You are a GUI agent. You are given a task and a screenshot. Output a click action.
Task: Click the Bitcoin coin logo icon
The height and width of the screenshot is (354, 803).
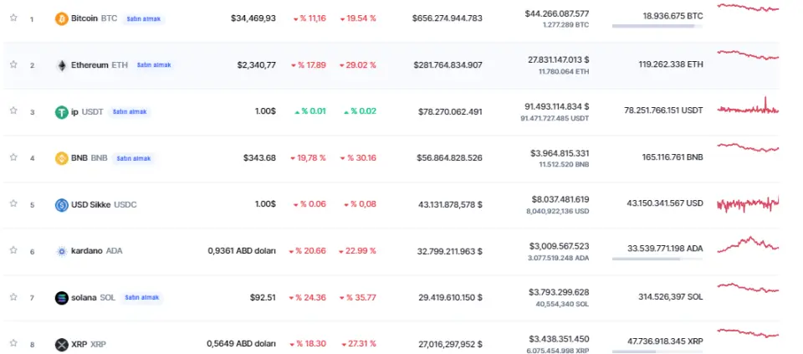tap(61, 18)
